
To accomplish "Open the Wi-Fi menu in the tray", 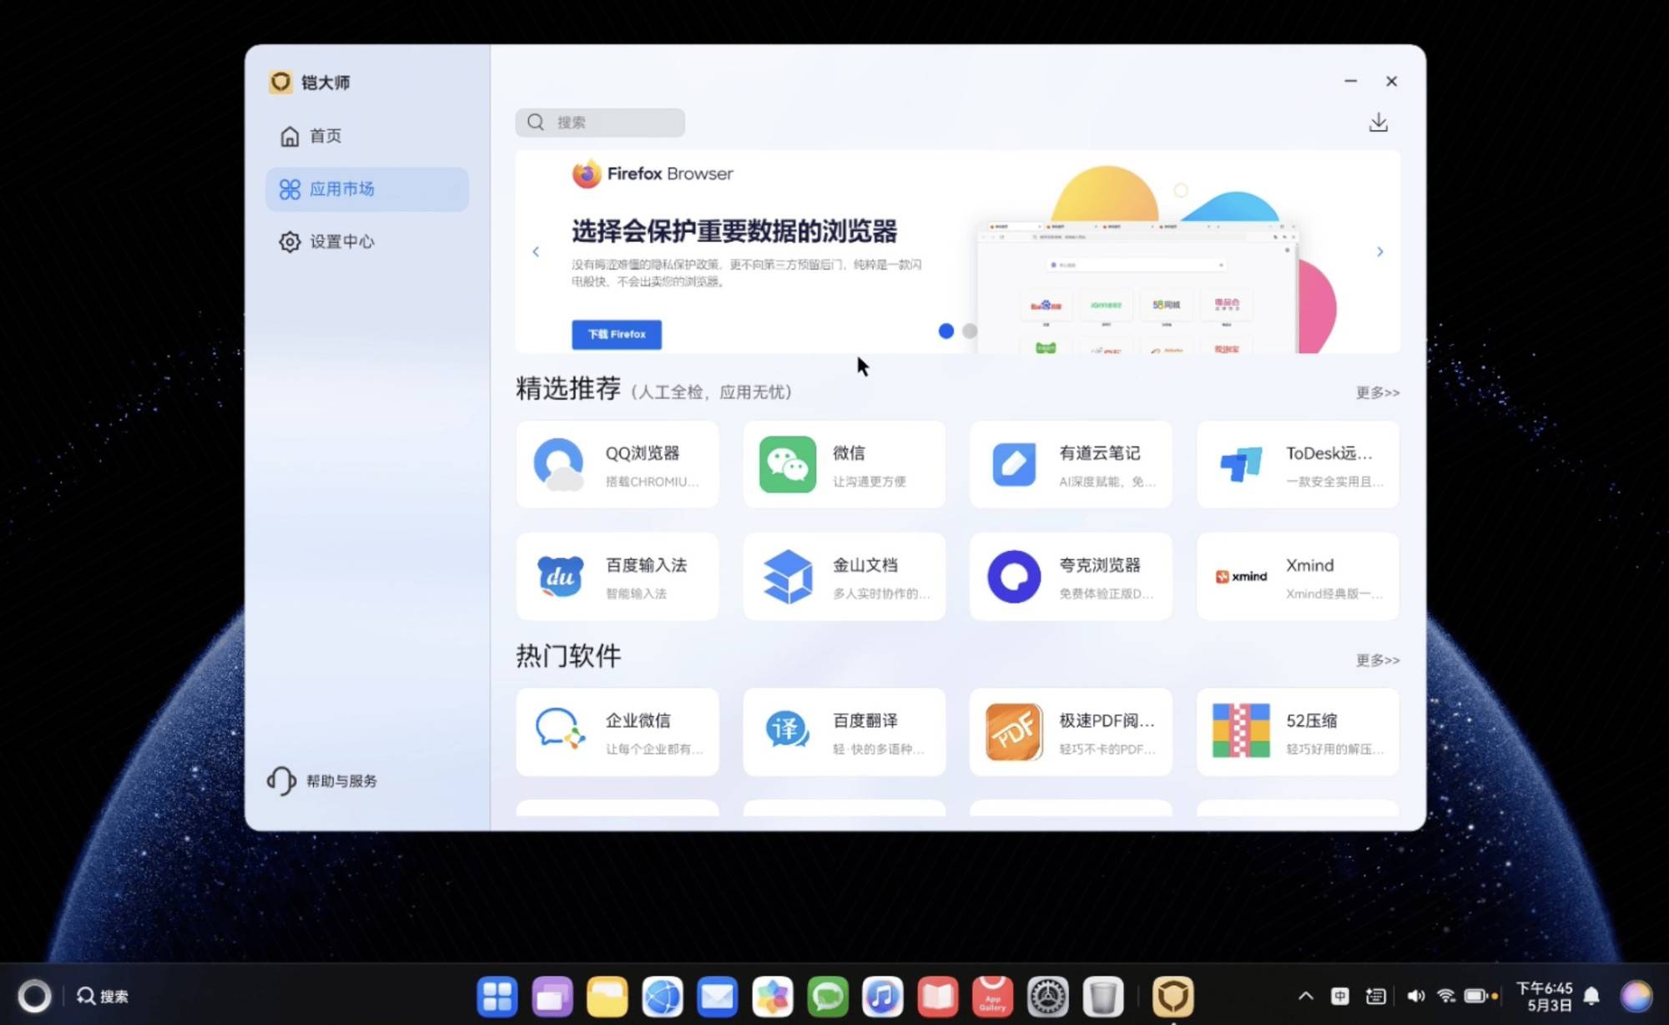I will coord(1446,996).
